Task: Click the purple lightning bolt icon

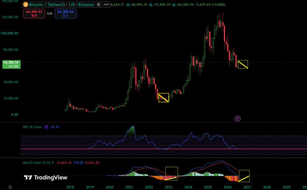Action: coord(237,118)
